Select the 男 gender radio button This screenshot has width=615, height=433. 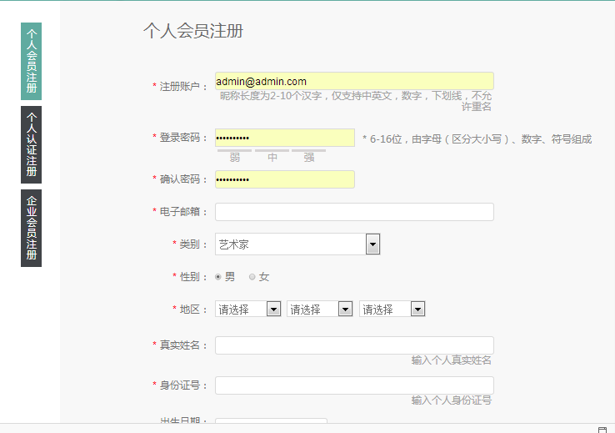pos(218,277)
